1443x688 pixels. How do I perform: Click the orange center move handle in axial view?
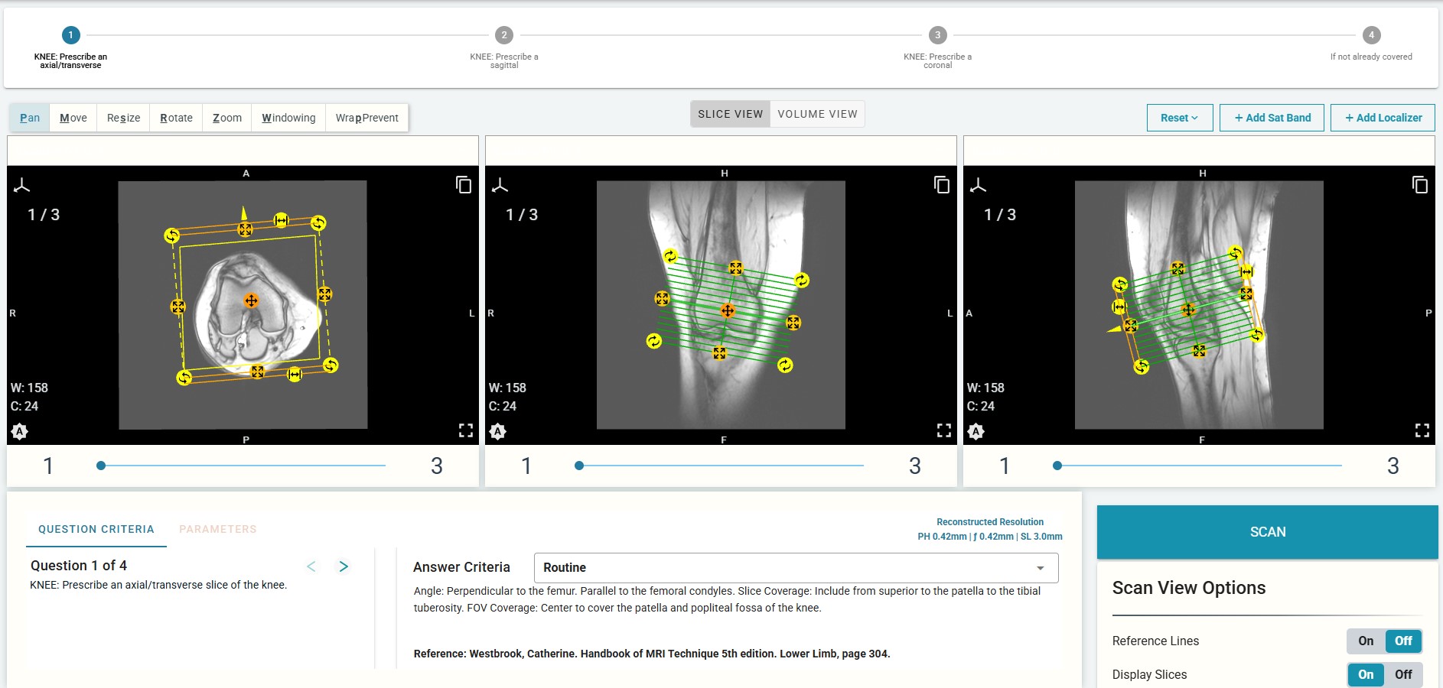coord(251,300)
